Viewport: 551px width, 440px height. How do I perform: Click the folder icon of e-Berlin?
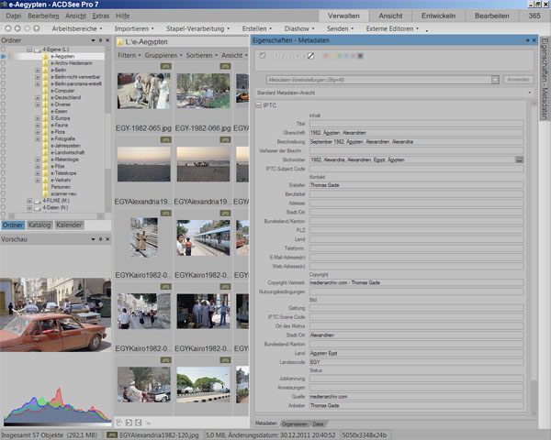click(45, 70)
